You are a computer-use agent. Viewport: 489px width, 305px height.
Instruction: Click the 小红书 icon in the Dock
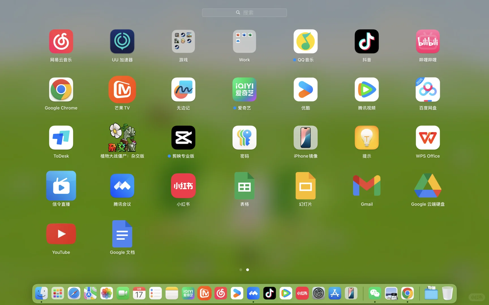(302, 293)
